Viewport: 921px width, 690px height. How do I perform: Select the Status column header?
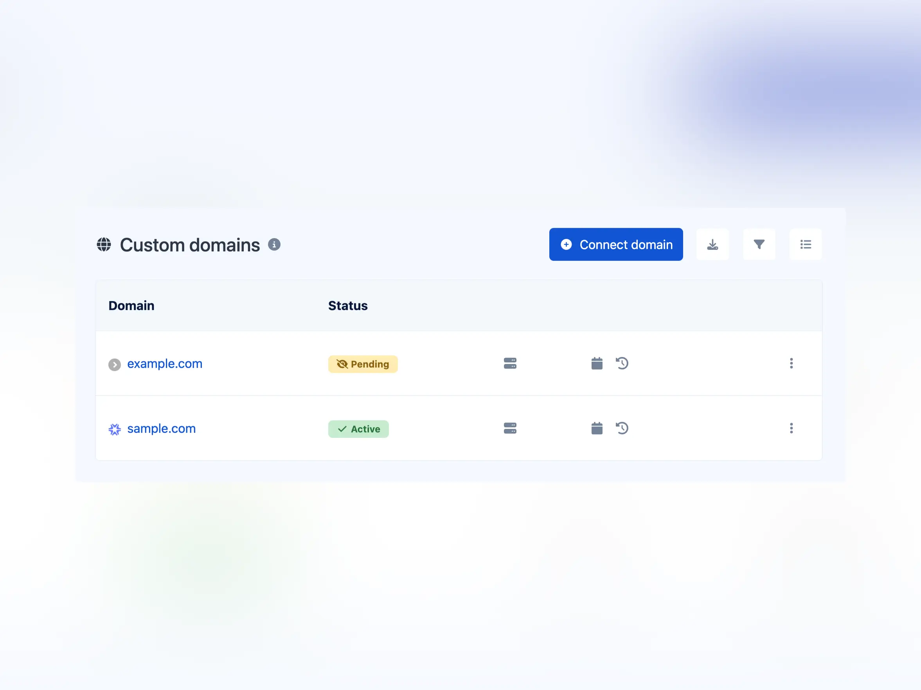348,305
